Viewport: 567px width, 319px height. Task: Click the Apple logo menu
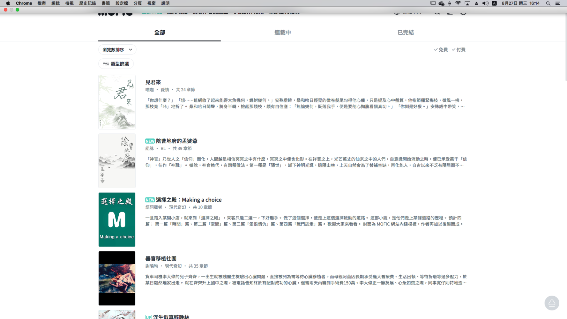click(x=8, y=3)
